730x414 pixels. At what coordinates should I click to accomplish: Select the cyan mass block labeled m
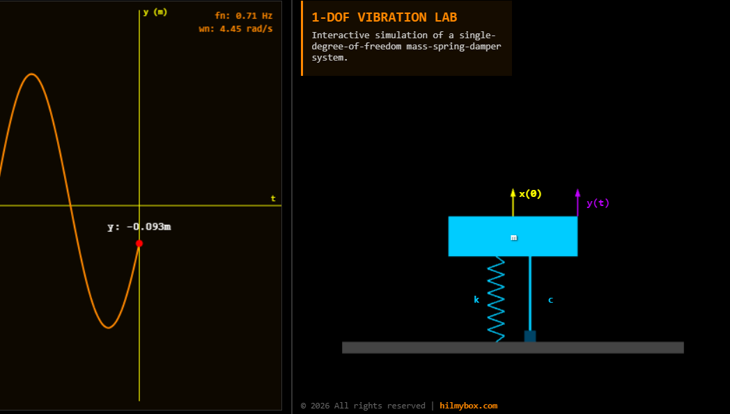pos(513,237)
